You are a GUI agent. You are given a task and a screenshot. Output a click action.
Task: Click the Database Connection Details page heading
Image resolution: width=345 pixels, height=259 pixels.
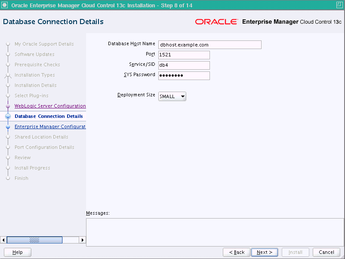coord(53,22)
